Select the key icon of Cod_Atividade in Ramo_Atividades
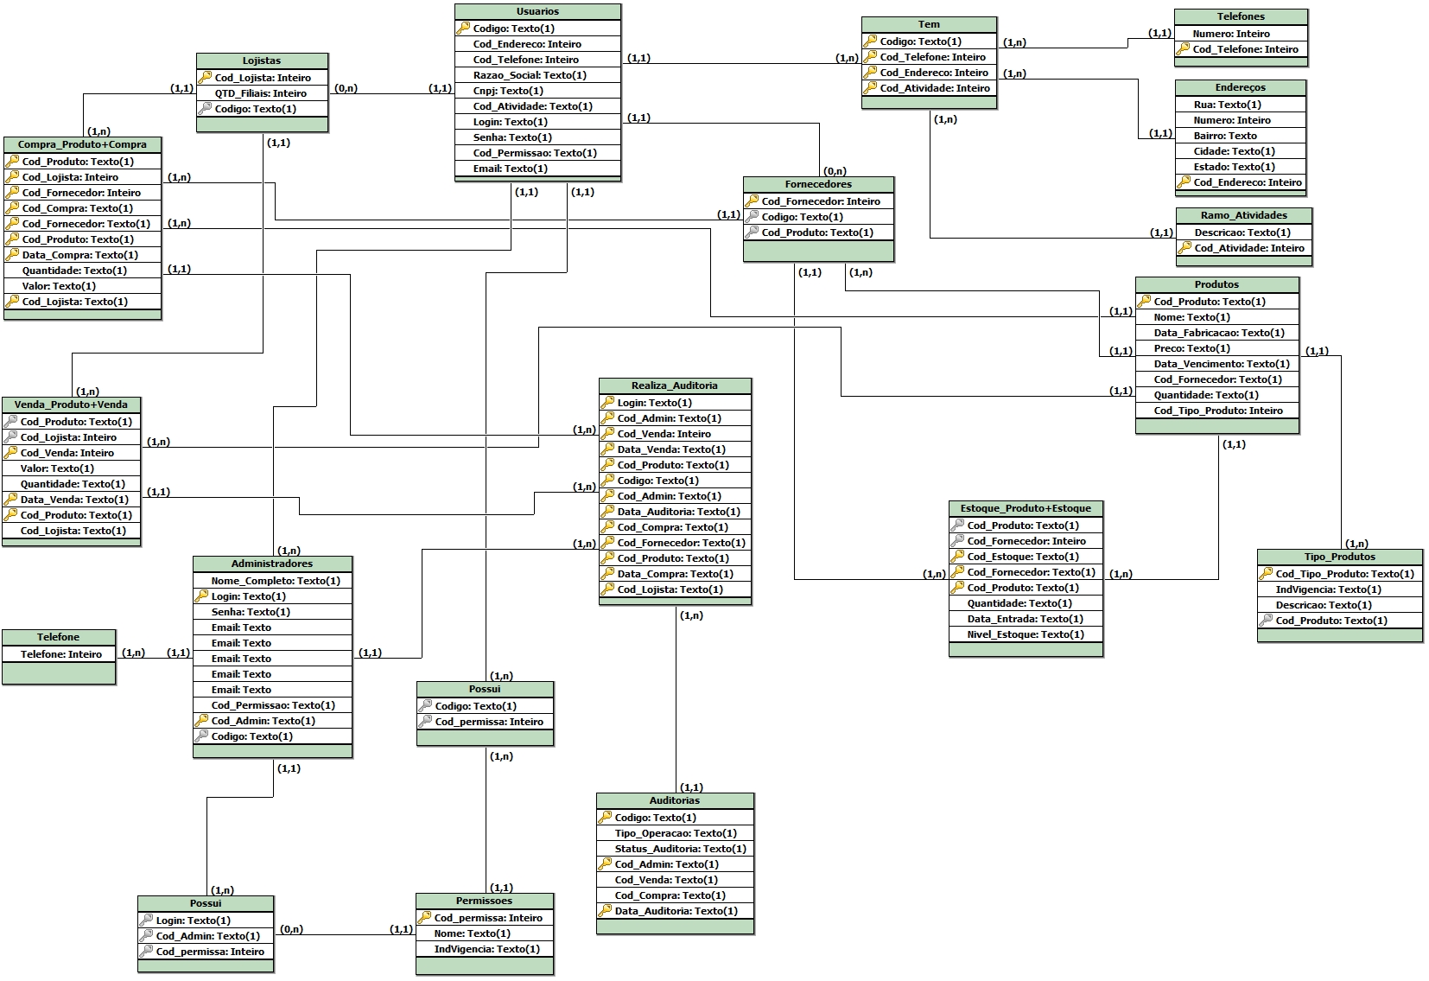This screenshot has height=981, width=1429. coord(1184,248)
